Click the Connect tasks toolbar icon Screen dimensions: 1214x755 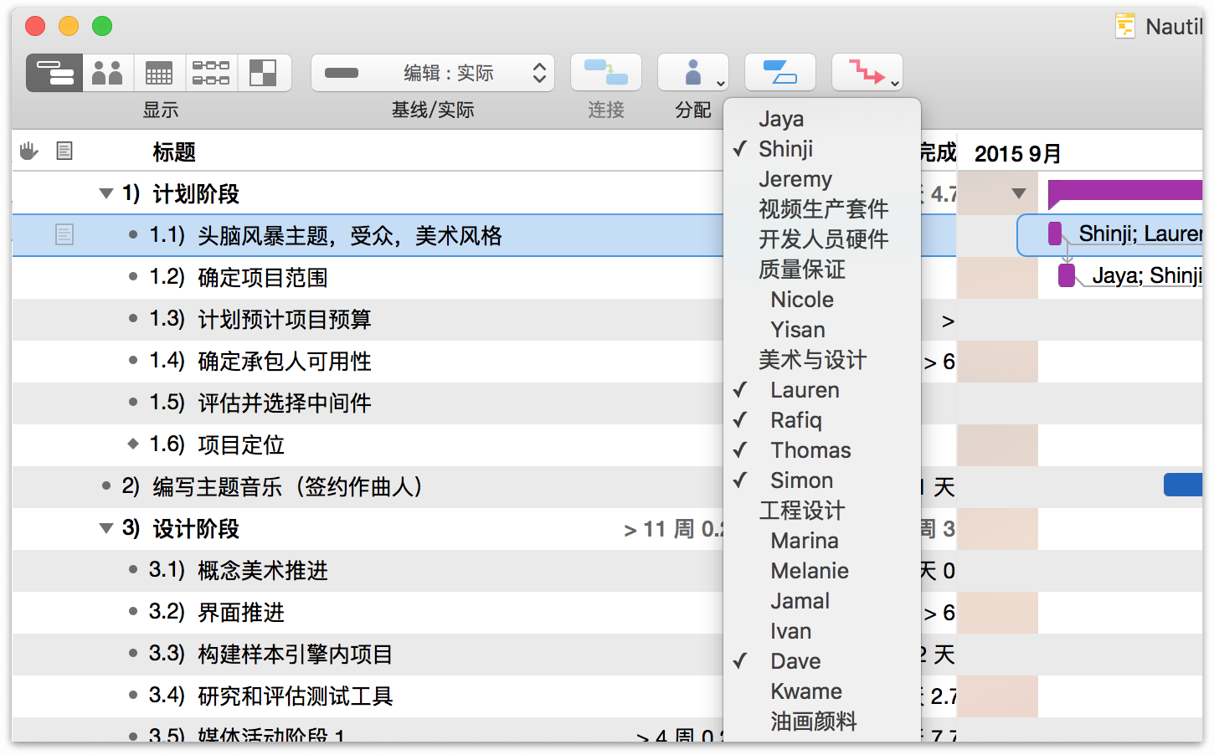[605, 73]
